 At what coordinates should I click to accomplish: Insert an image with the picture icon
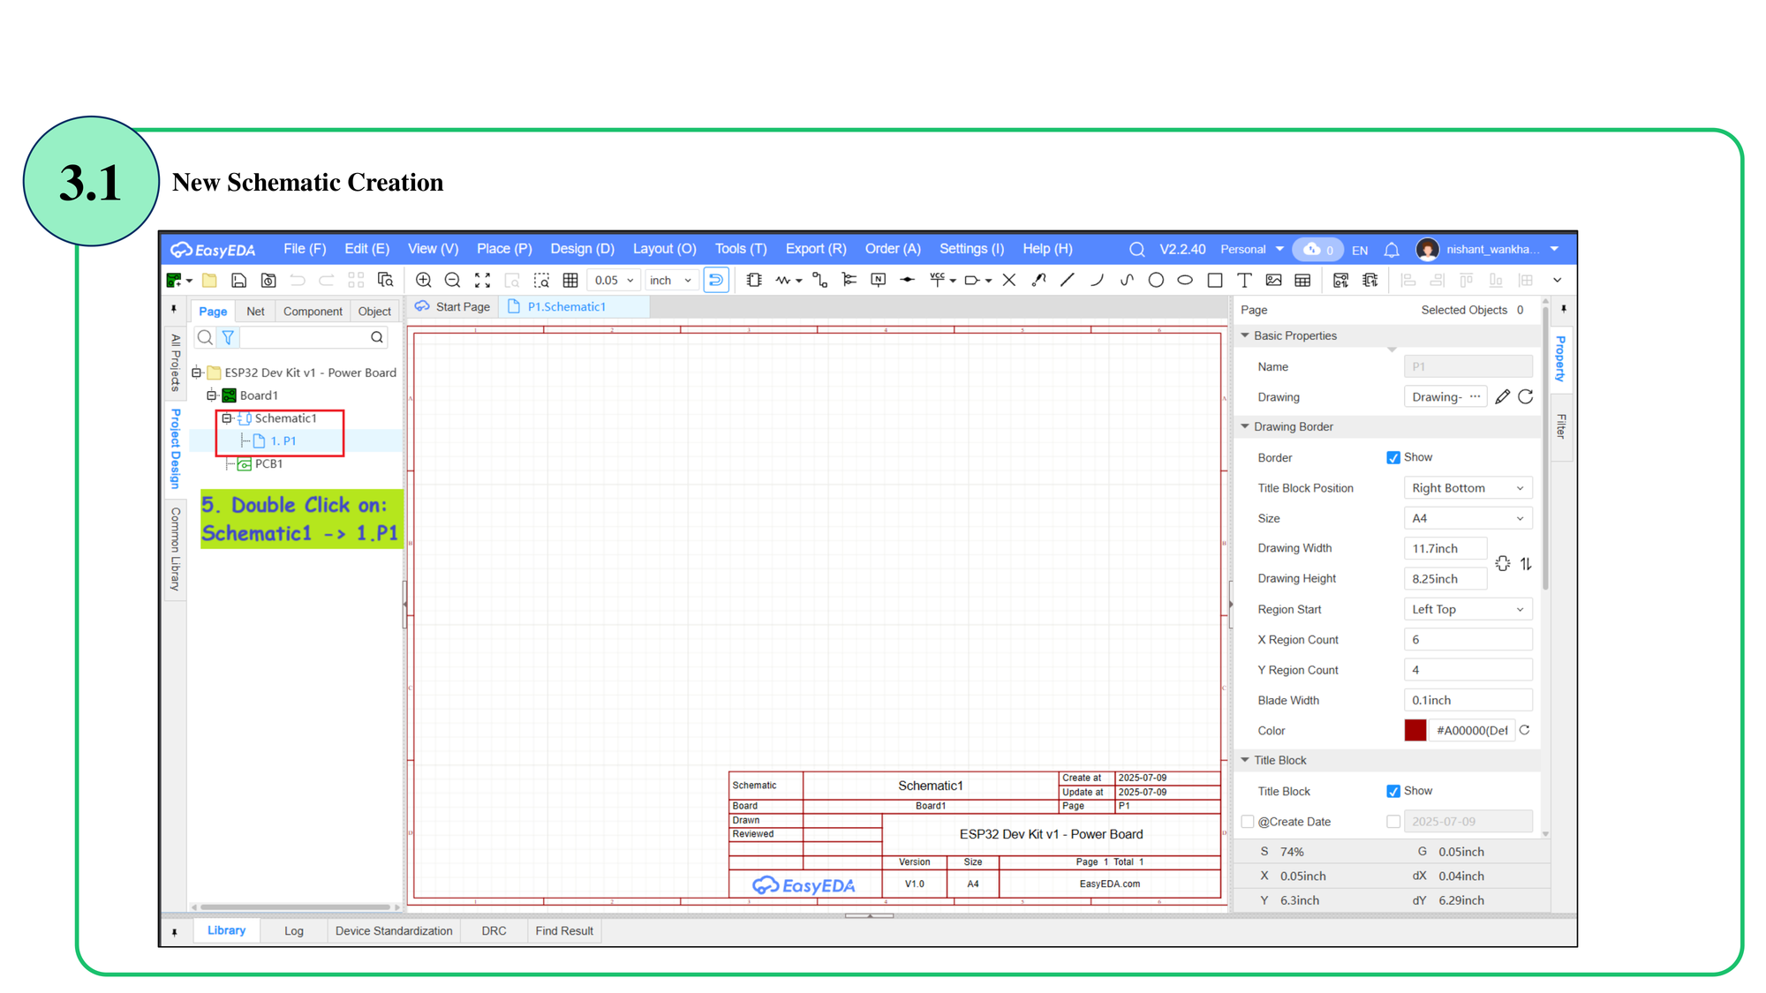point(1273,281)
